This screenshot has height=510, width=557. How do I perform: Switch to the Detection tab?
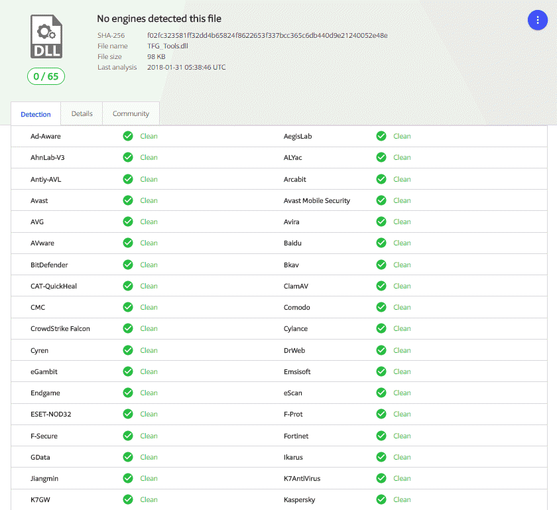click(x=36, y=114)
